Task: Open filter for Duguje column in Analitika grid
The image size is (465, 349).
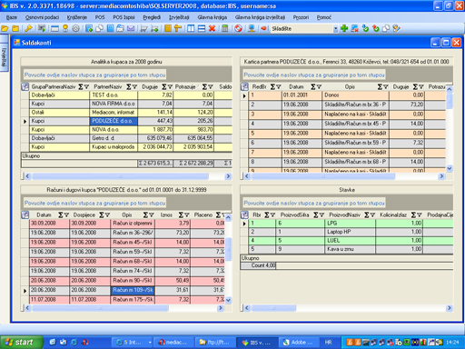Action: (x=170, y=87)
